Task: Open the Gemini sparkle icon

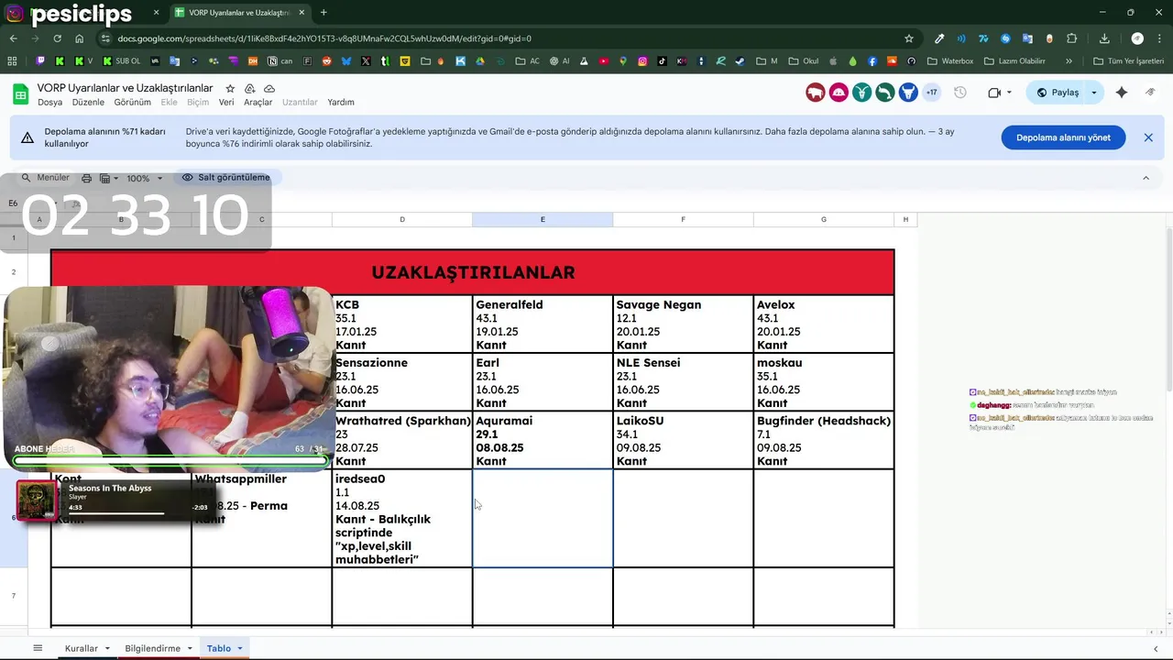Action: point(1122,93)
